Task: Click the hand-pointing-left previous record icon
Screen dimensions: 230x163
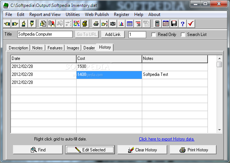Action: (x=7, y=24)
